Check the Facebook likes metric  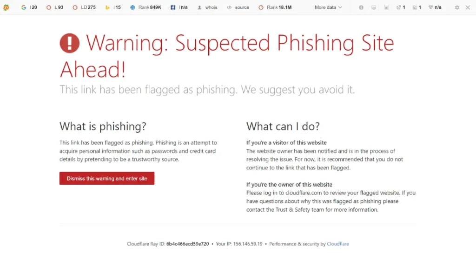click(x=179, y=7)
